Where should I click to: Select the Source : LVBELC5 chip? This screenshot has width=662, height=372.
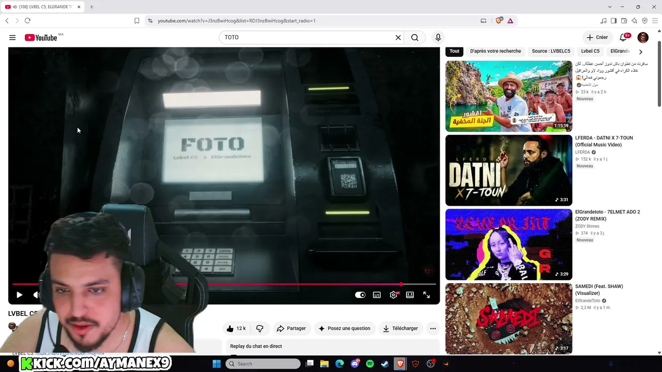[x=551, y=51]
